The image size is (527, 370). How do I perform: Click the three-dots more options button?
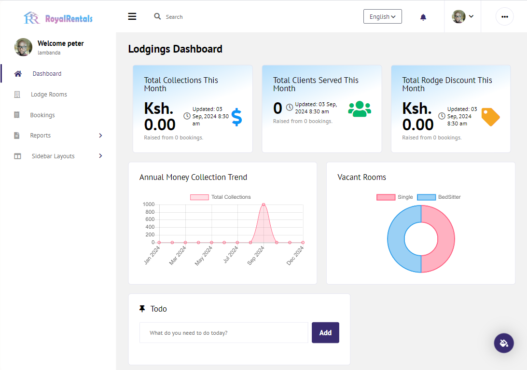pyautogui.click(x=504, y=16)
